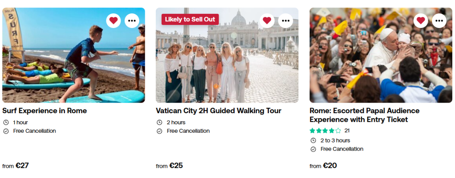Click the clock icon beside 2 hours
The height and width of the screenshot is (178, 455).
[x=159, y=123]
